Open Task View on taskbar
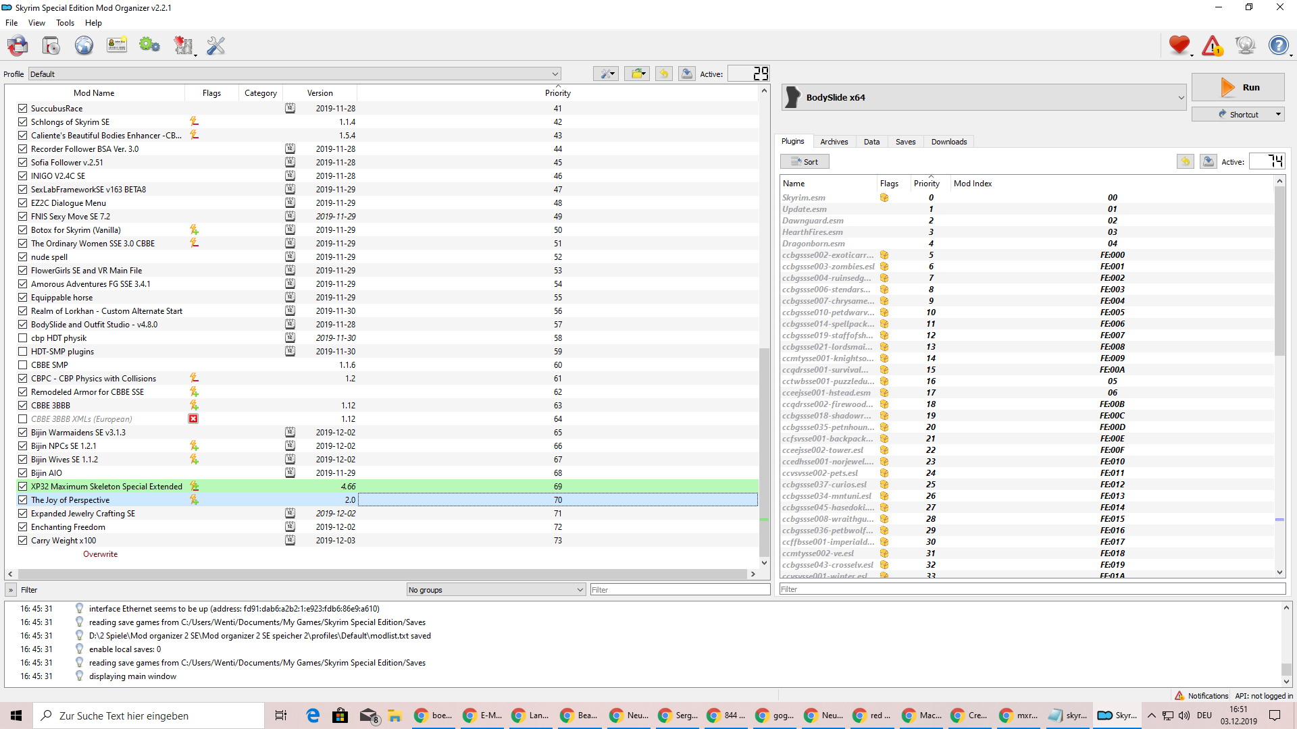Screen dimensions: 1297x729 coord(281,715)
